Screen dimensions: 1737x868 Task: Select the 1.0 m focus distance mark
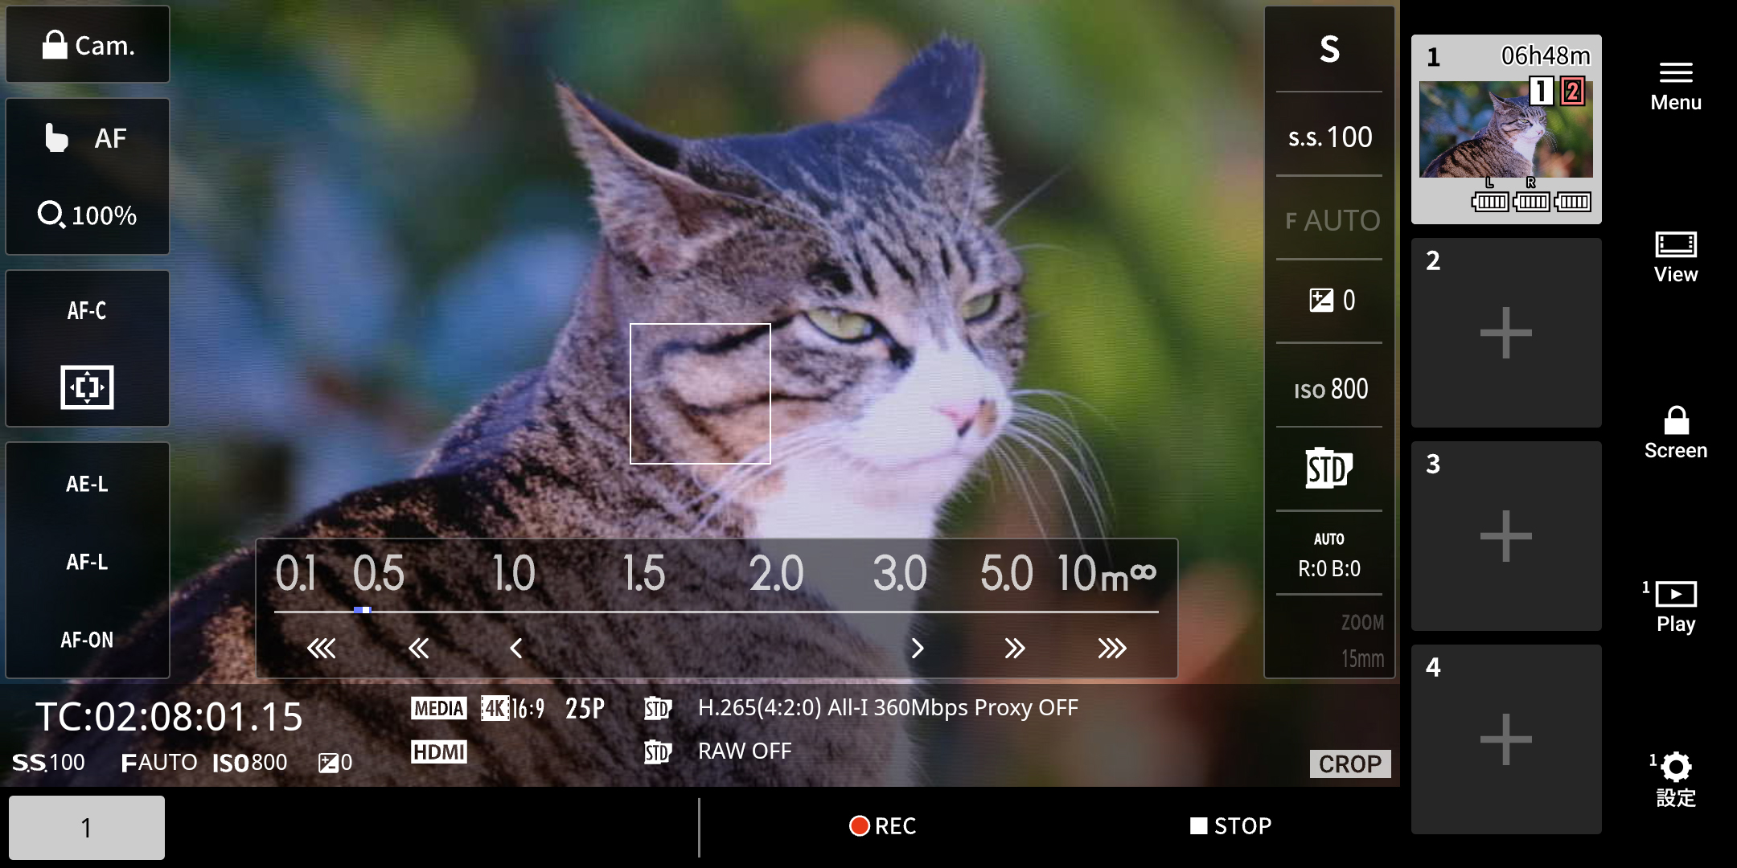513,574
